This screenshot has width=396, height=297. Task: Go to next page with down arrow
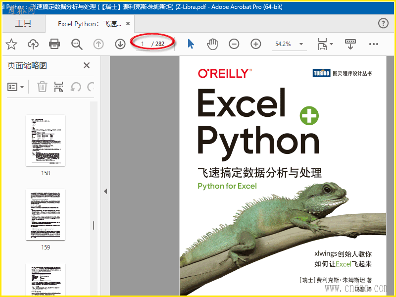(x=120, y=44)
